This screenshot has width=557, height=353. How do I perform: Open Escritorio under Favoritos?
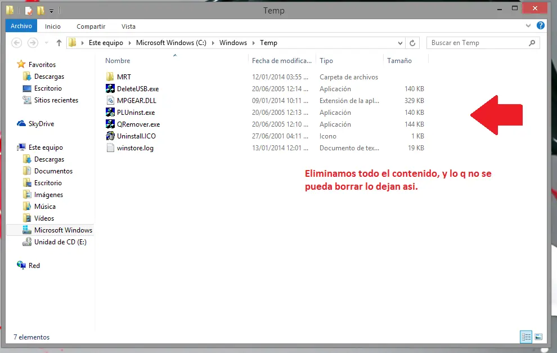point(48,88)
